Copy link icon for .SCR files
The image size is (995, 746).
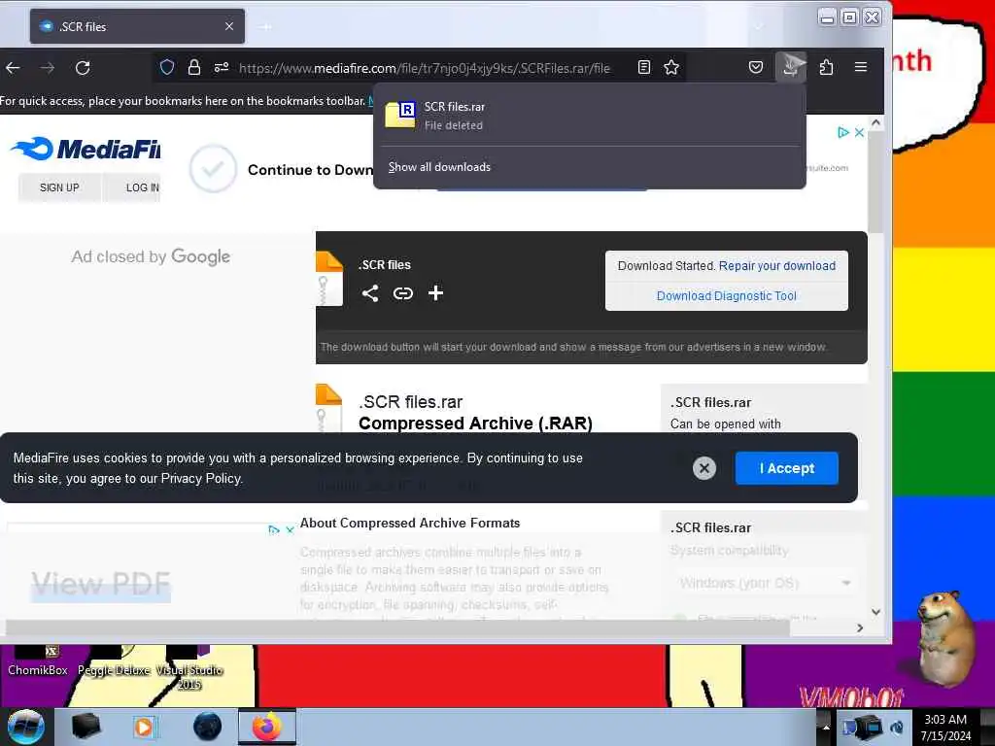[403, 293]
